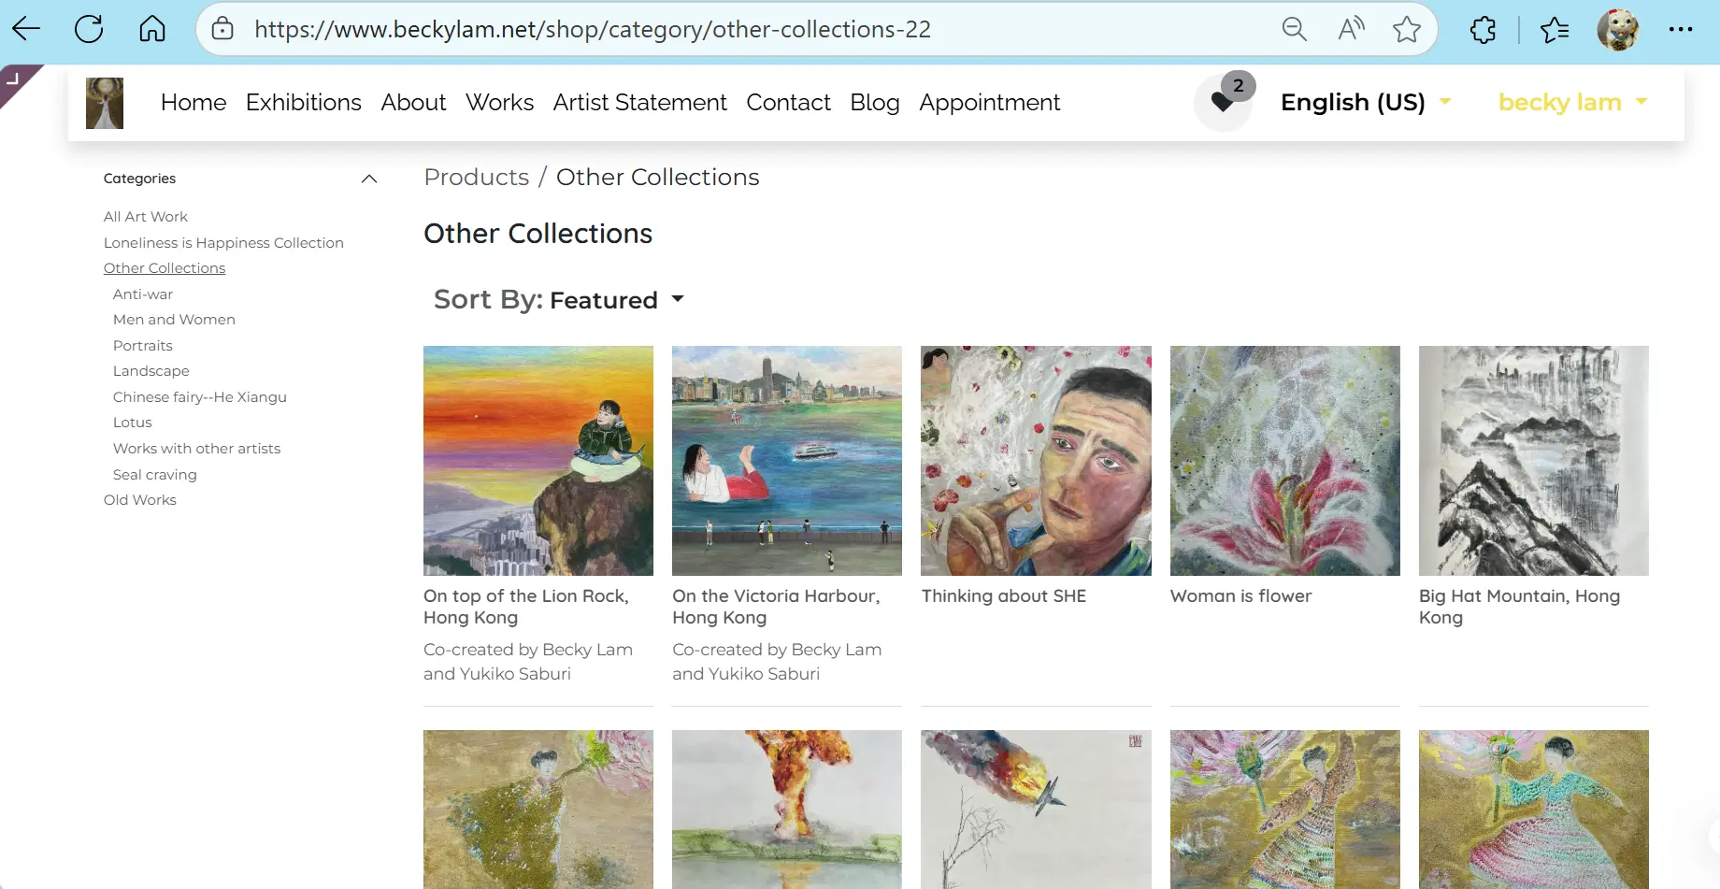Viewport: 1720px width, 889px height.
Task: Reload the page with refresh icon
Action: 89,29
